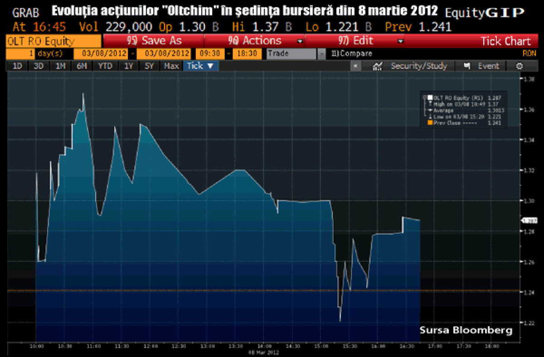Click the Low marker icon in legend

pyautogui.click(x=429, y=116)
